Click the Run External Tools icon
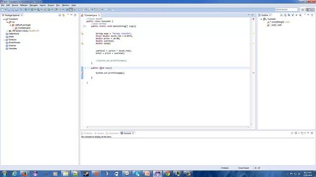Image resolution: width=316 pixels, height=177 pixels. [39, 9]
